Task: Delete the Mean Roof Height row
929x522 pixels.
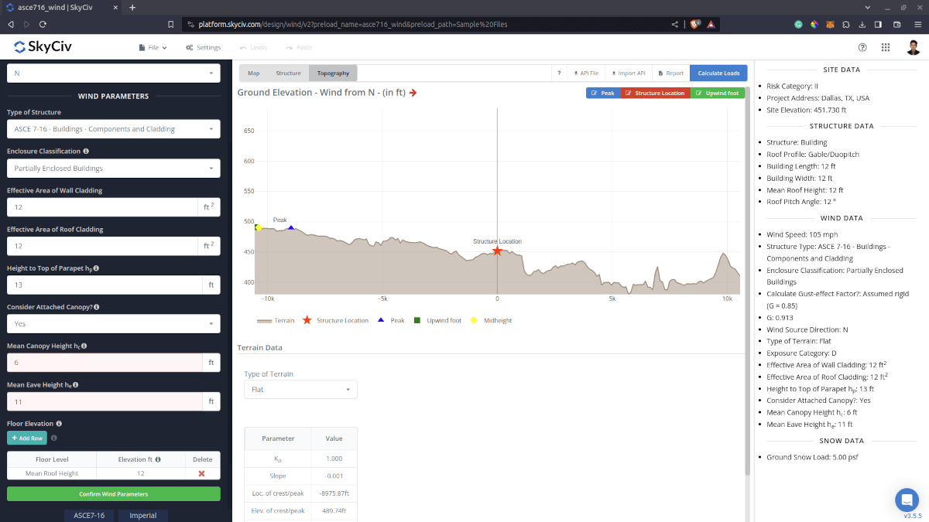Action: (x=201, y=473)
